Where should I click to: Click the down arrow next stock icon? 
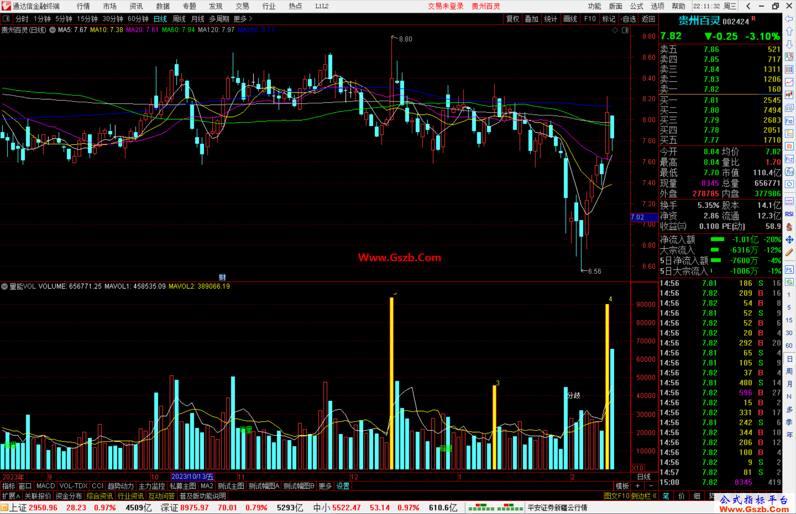(789, 44)
